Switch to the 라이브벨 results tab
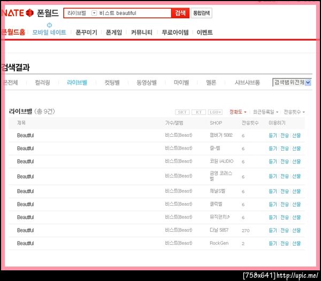 coord(77,83)
